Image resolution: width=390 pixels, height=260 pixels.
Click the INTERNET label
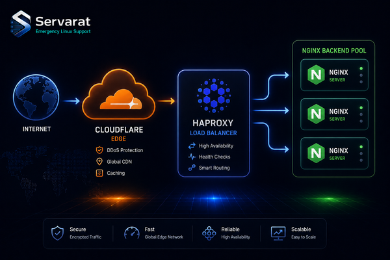click(x=36, y=129)
